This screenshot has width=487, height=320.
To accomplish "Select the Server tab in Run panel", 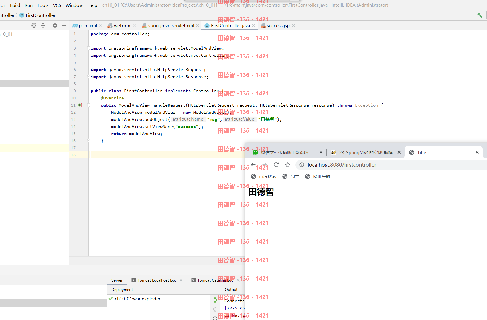I will tap(117, 280).
